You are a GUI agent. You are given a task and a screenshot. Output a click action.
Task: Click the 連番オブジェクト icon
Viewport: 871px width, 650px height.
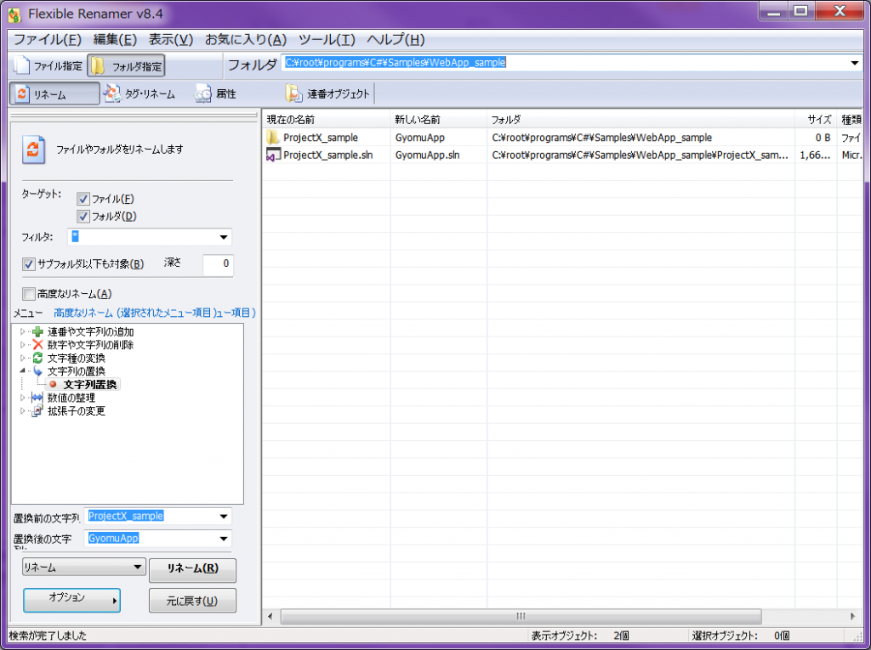tap(293, 93)
